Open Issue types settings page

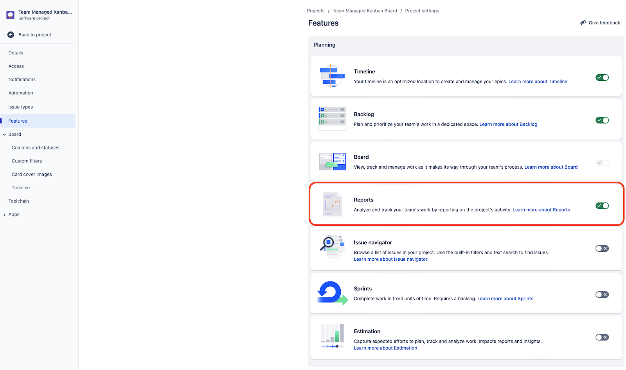21,107
